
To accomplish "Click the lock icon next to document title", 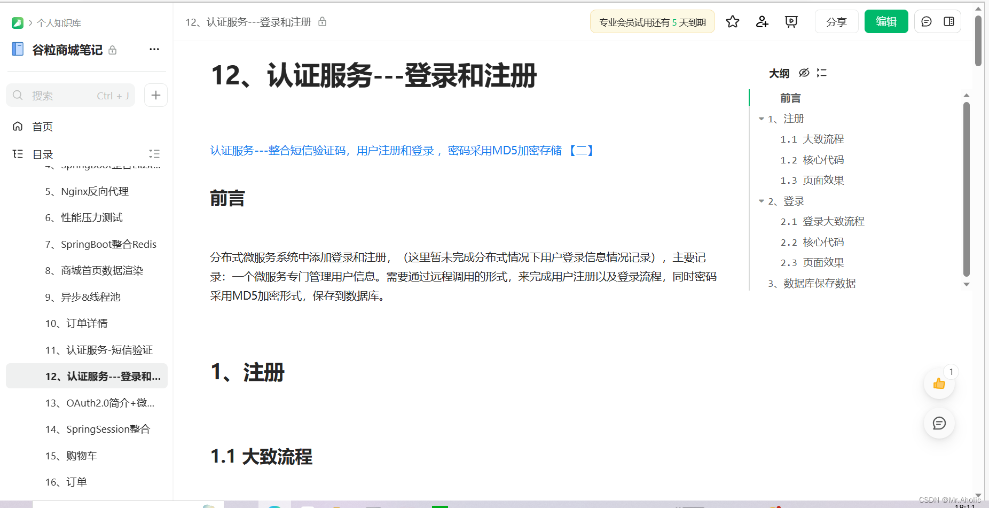I will click(x=322, y=21).
